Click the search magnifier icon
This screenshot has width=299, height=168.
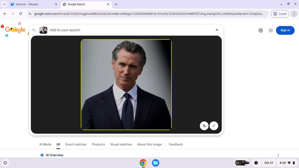[x=34, y=30]
